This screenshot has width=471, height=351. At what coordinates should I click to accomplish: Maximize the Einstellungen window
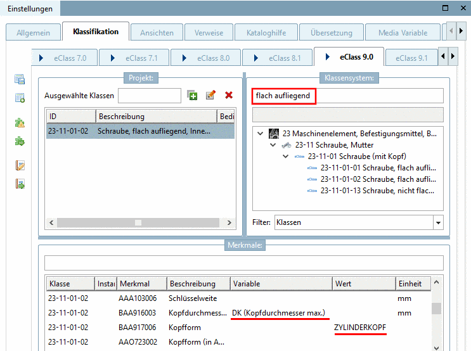445,8
